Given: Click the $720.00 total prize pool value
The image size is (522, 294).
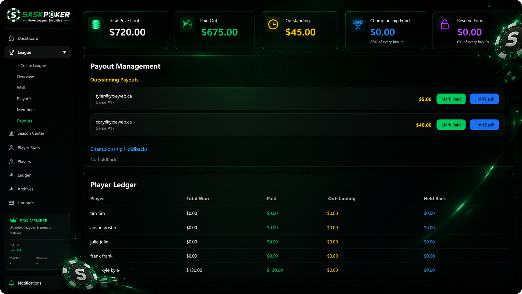Looking at the screenshot, I should pyautogui.click(x=127, y=32).
